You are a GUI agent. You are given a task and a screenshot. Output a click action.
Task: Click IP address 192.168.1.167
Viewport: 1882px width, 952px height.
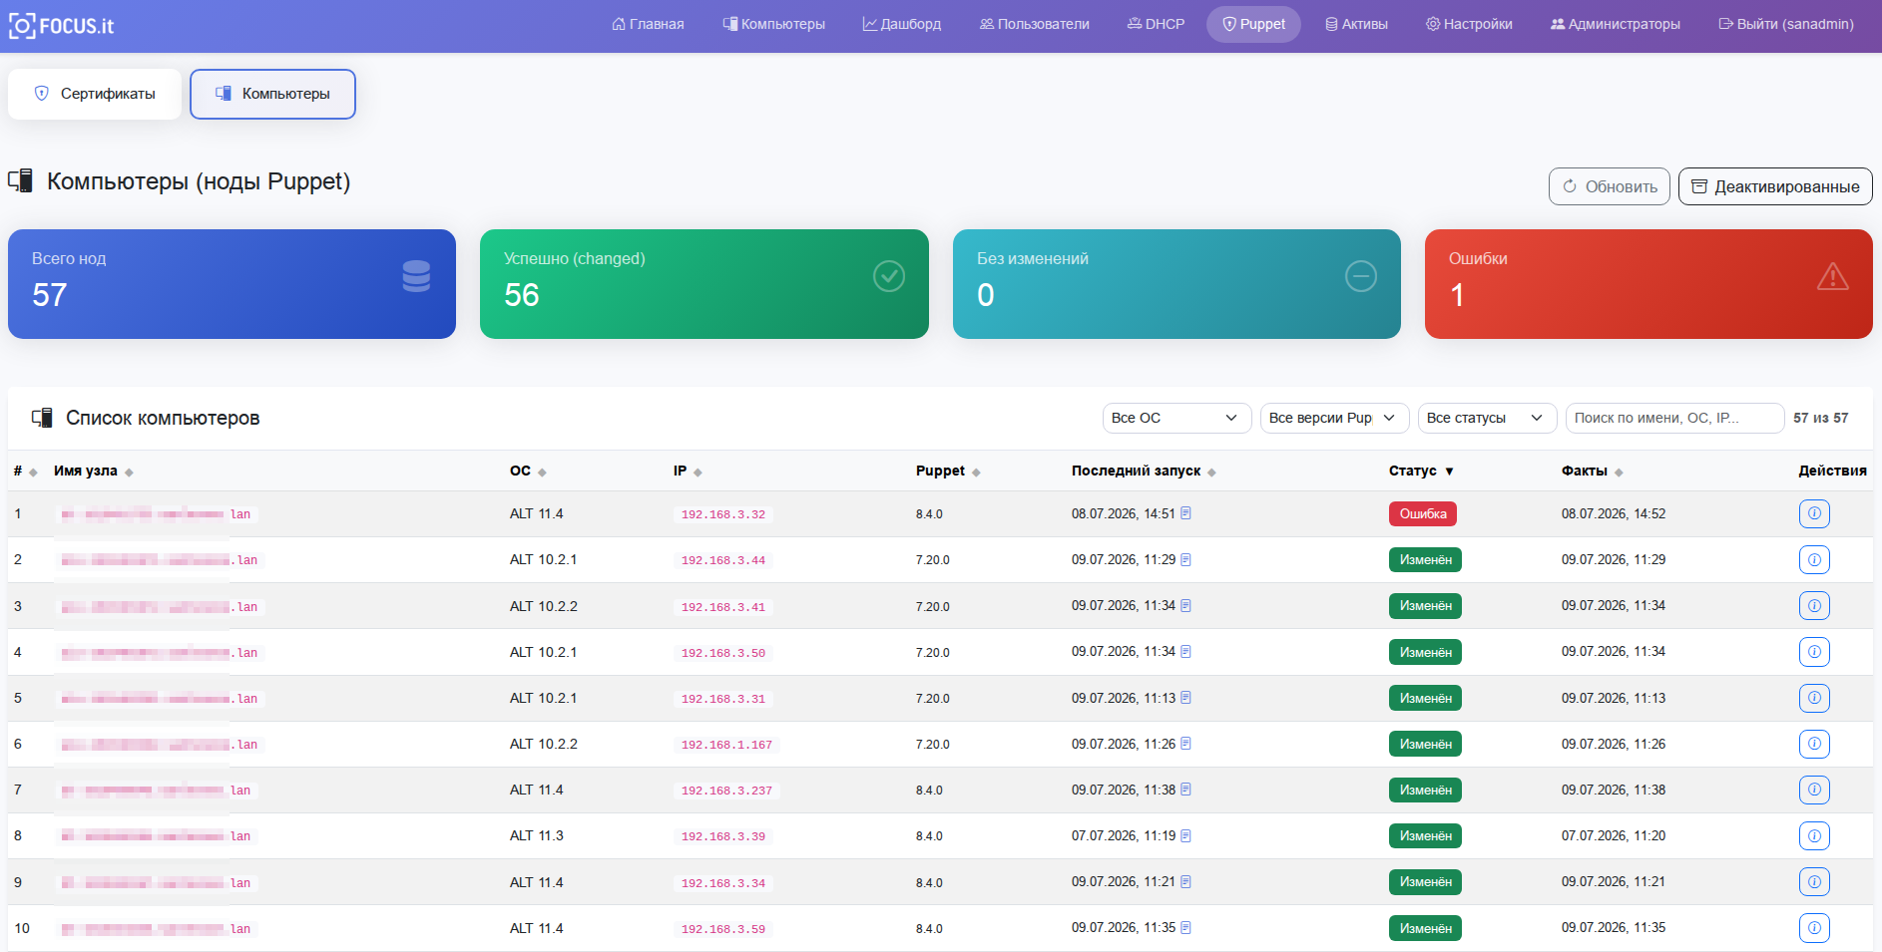726,745
